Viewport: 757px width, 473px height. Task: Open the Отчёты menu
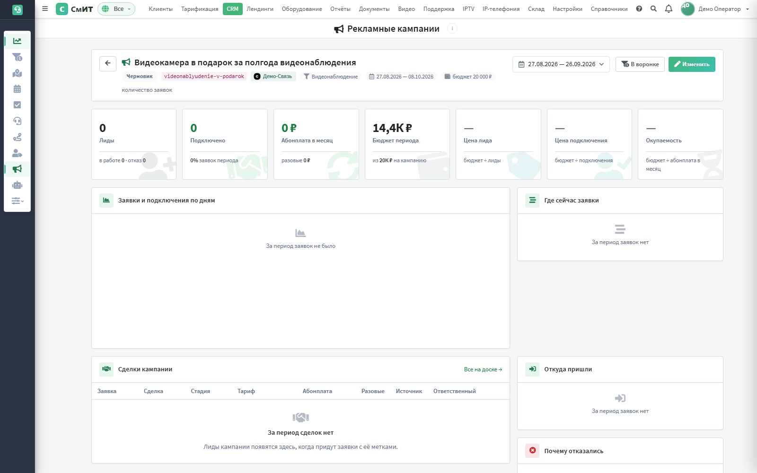(x=340, y=9)
